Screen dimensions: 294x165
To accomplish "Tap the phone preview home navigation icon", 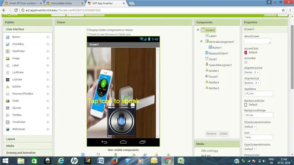I will pos(123,142).
